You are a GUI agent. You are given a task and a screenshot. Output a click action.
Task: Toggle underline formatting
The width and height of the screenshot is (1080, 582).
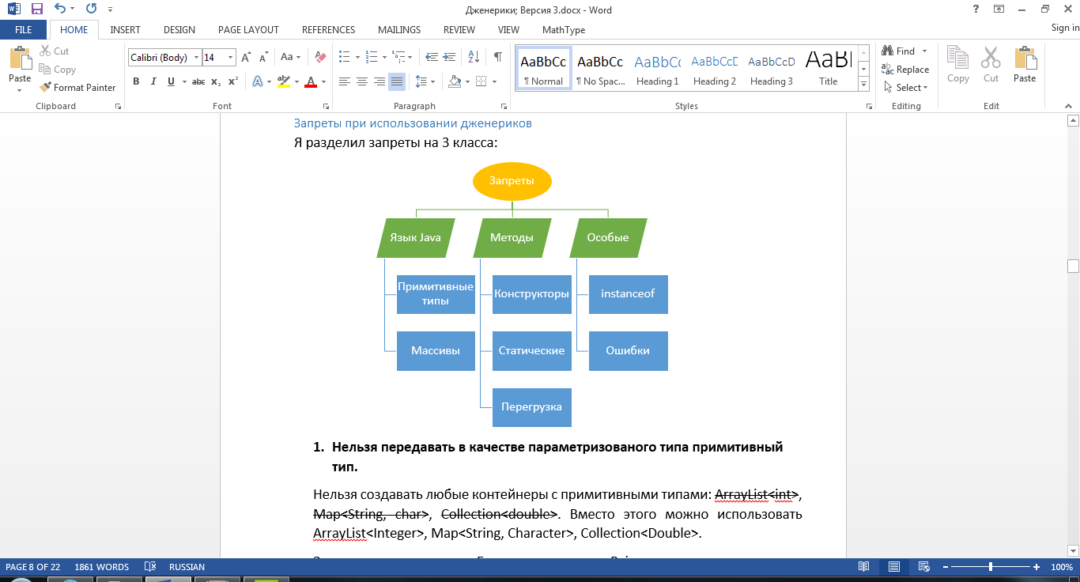point(169,81)
